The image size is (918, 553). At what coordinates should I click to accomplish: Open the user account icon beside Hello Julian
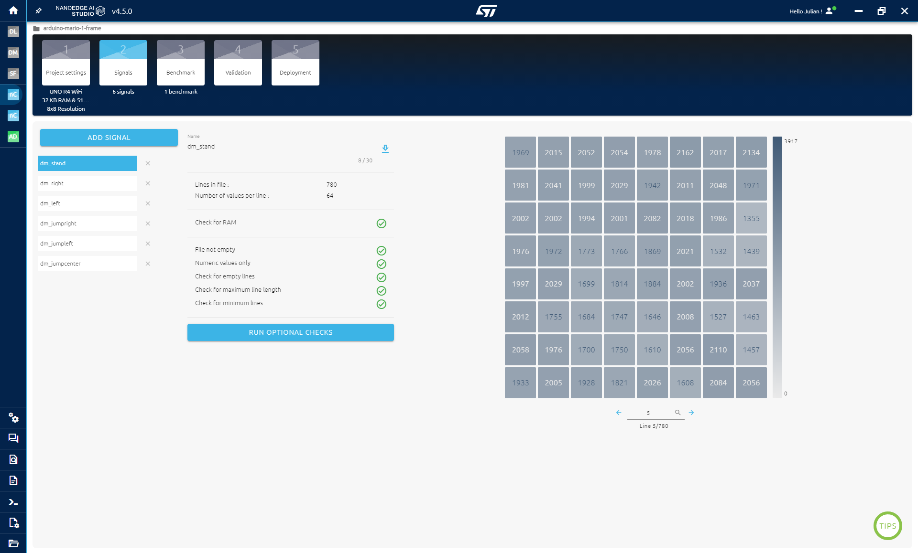pos(830,11)
